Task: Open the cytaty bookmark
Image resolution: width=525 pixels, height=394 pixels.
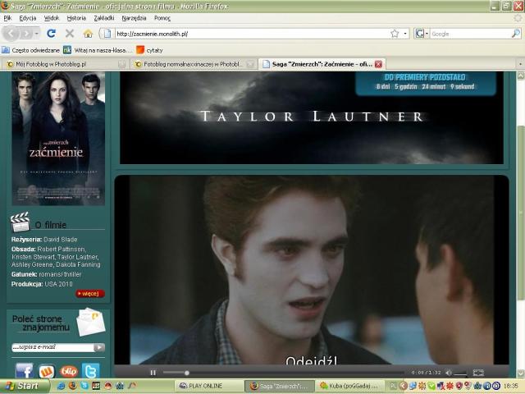Action: click(x=149, y=50)
